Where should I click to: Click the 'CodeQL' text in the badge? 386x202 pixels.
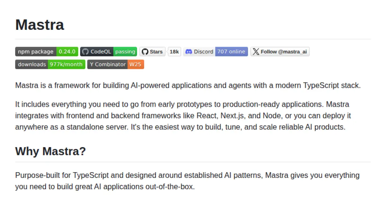[x=101, y=52]
